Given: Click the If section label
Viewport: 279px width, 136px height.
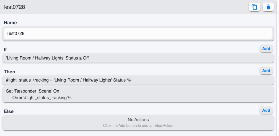Looking at the screenshot, I should coord(5,50).
